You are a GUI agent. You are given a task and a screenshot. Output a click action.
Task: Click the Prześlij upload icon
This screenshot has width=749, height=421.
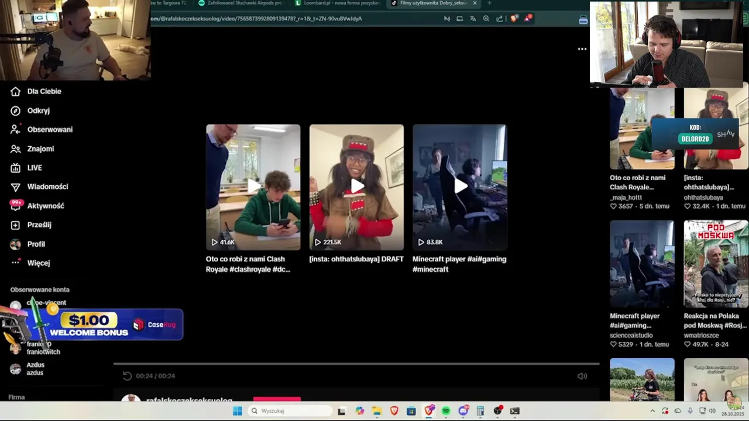pos(16,225)
